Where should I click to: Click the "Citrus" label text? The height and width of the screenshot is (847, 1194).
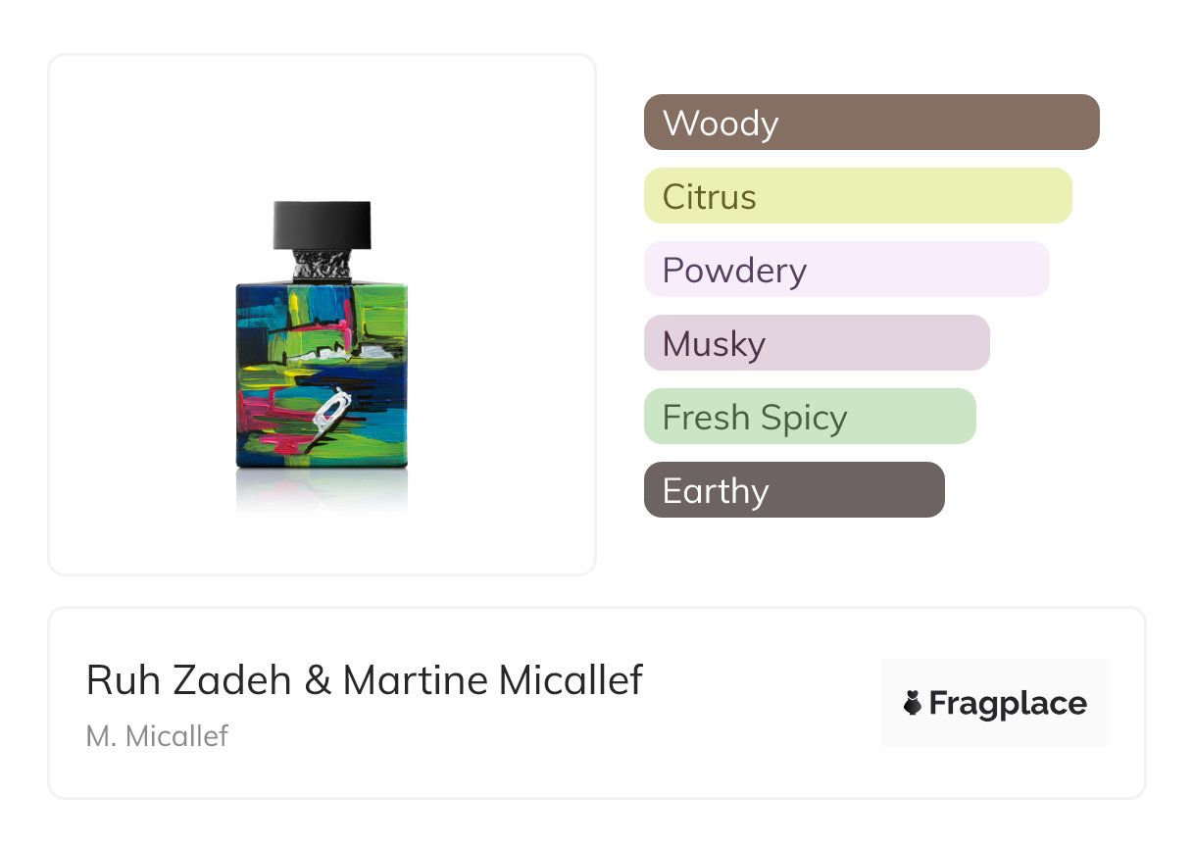pos(710,197)
